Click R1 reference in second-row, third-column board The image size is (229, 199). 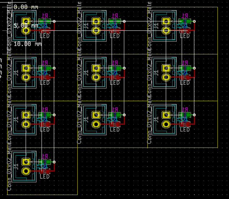[x=185, y=63]
